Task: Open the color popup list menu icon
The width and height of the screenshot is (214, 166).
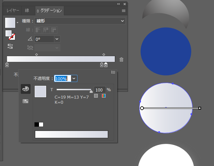Action: [x=113, y=72]
